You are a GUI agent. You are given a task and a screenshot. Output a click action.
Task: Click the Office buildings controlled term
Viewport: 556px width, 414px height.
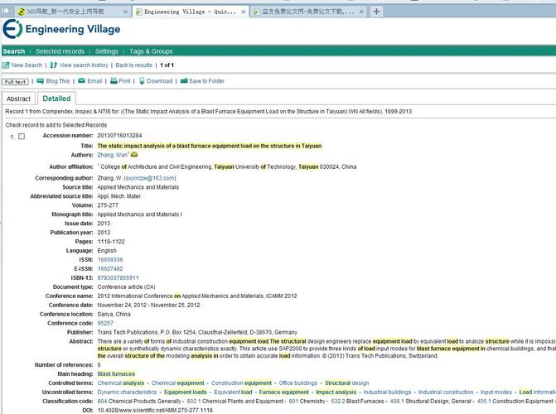click(297, 383)
